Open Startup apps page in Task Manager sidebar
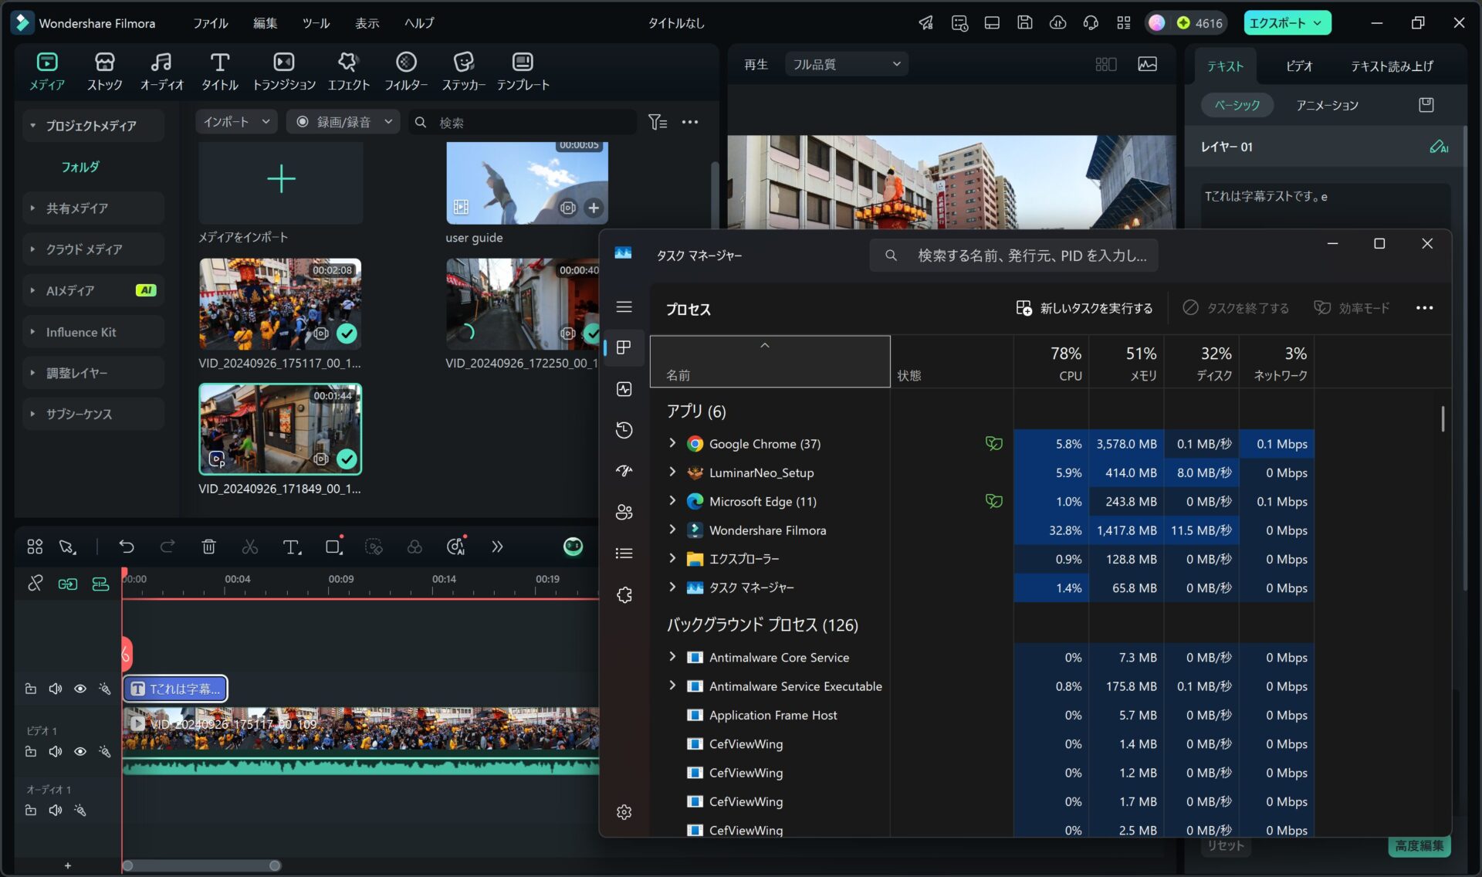 coord(624,471)
